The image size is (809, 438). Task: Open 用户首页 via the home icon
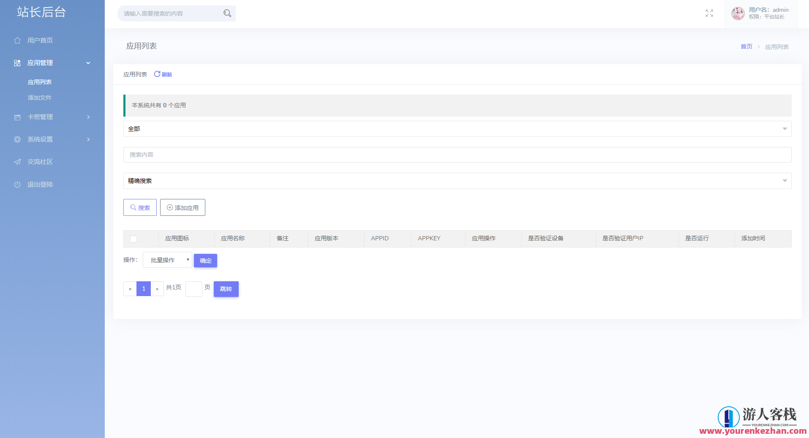coord(17,41)
